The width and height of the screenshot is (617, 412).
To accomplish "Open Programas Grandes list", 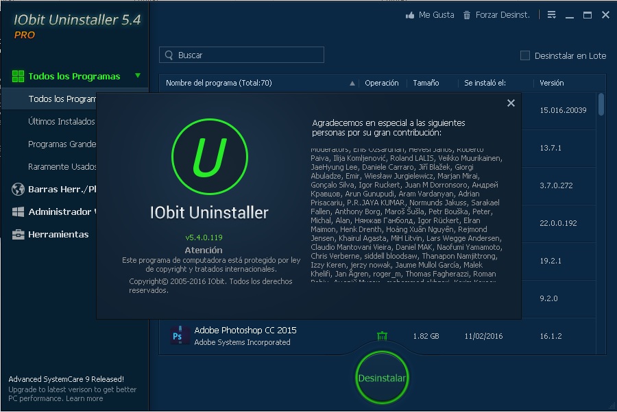I will point(62,144).
